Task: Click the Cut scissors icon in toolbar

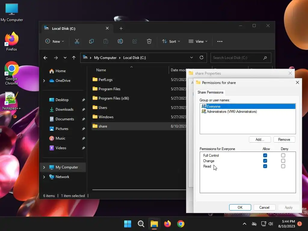Action: (x=77, y=41)
